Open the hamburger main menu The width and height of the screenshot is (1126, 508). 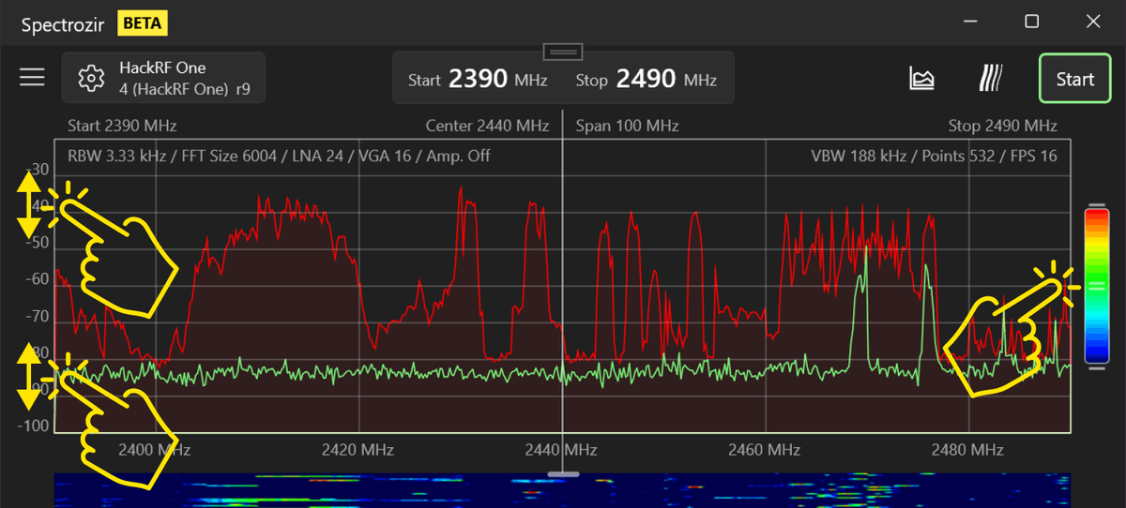coord(33,78)
